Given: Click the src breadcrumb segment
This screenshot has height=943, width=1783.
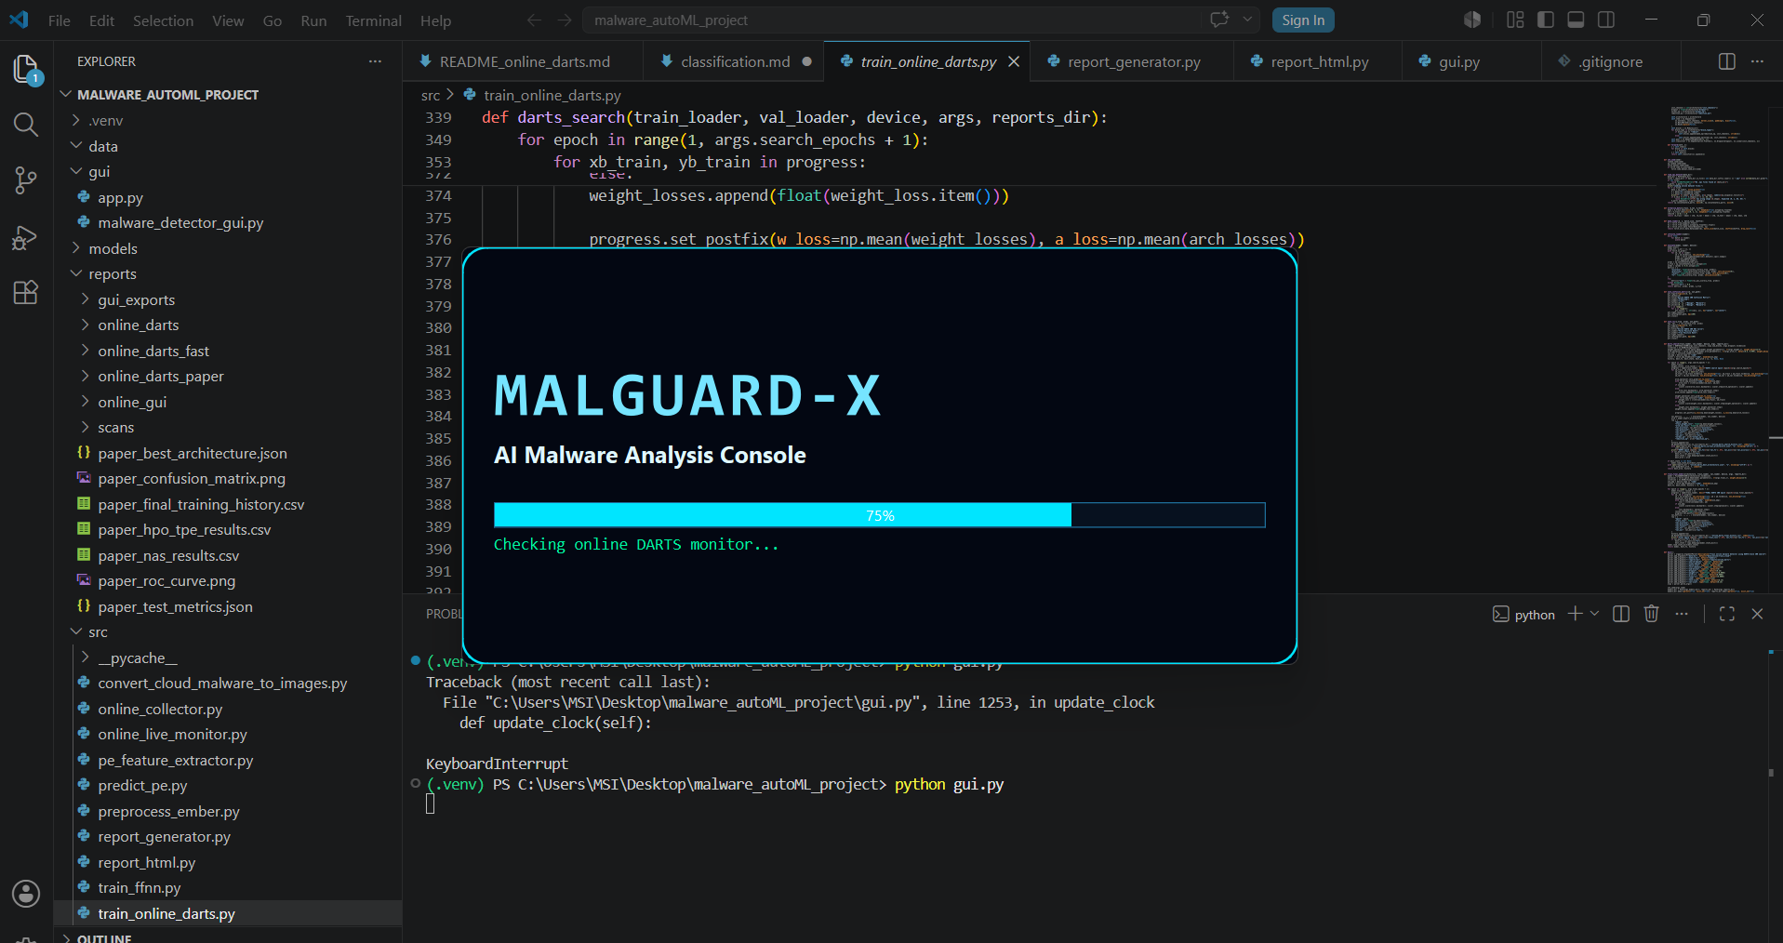Looking at the screenshot, I should [x=430, y=95].
